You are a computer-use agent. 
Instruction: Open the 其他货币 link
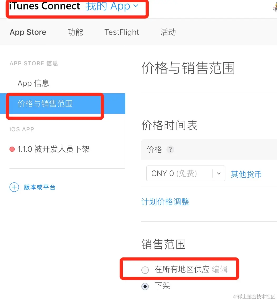tap(246, 174)
